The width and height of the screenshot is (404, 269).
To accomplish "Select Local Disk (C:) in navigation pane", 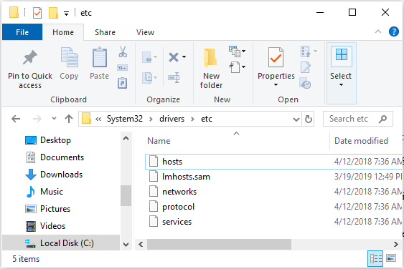I will [61, 243].
